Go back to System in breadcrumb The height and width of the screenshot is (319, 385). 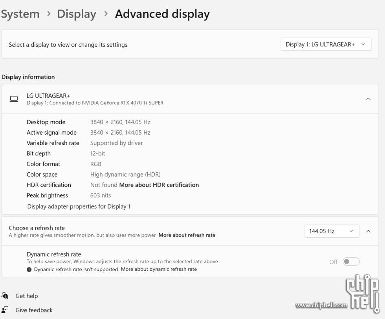click(x=20, y=14)
